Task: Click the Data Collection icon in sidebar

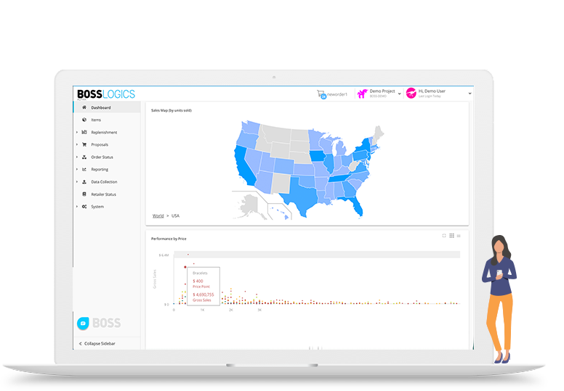Action: click(84, 181)
